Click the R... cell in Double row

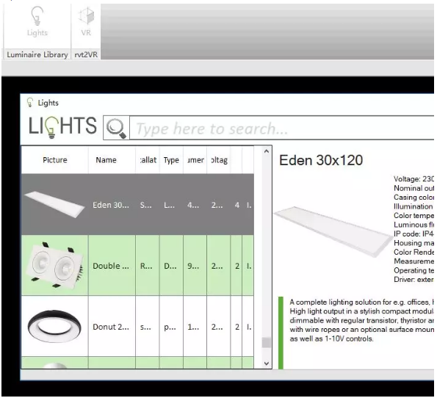[148, 266]
